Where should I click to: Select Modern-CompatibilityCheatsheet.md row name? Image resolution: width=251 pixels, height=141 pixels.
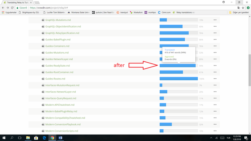coord(65,118)
